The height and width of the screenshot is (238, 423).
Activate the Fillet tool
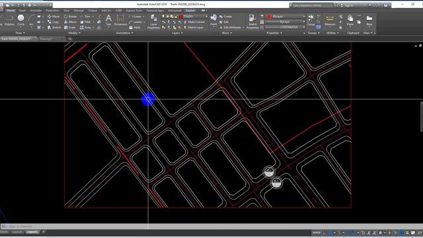[x=85, y=22]
